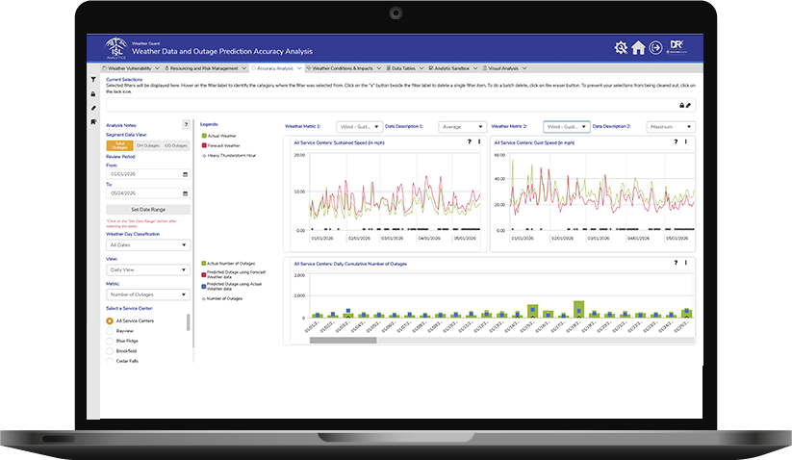
Task: Expand the Weather Day Classification dropdown
Action: point(148,244)
